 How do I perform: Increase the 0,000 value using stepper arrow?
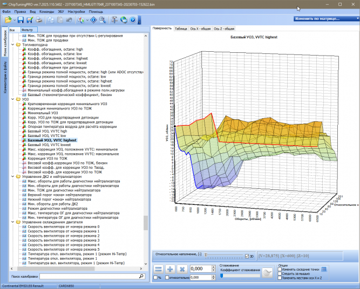(214, 267)
